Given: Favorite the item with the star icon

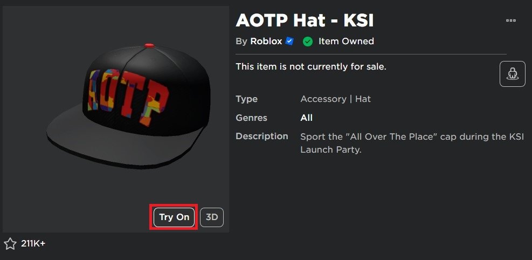Looking at the screenshot, I should pos(10,244).
